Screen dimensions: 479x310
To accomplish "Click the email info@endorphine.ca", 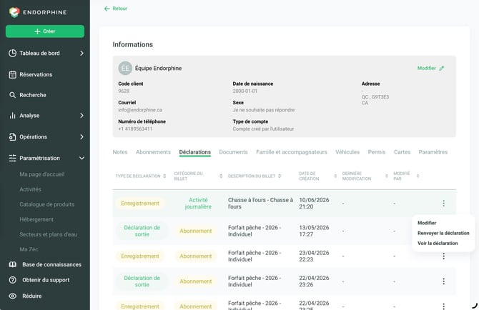I will click(x=140, y=110).
